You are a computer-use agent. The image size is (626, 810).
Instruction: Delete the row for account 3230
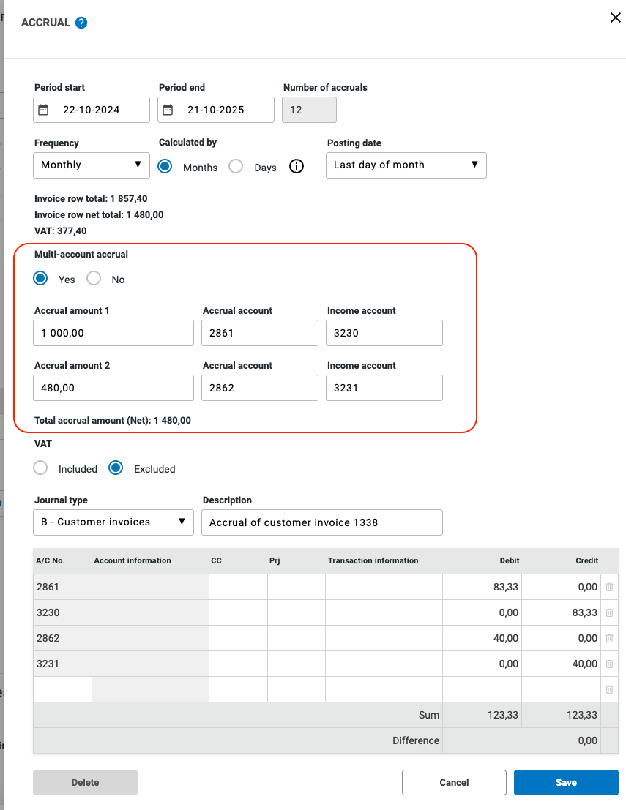click(609, 612)
